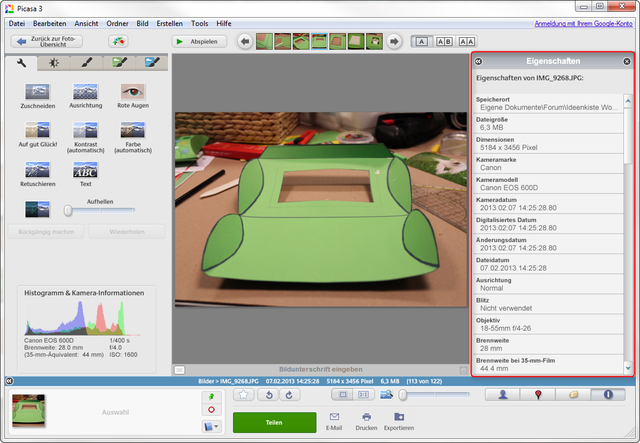Screen dimensions: 640x443
Task: Click the green Teilen button
Action: [x=274, y=423]
